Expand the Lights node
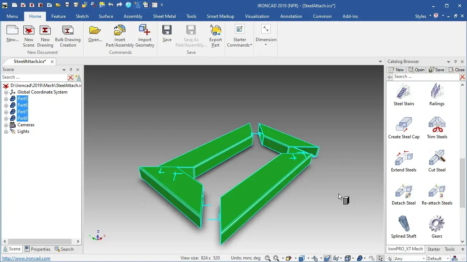The image size is (467, 262). [6, 132]
